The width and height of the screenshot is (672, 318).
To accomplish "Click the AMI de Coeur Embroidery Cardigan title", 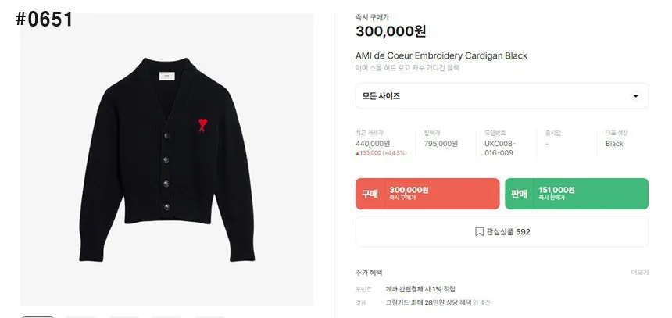I will 441,55.
